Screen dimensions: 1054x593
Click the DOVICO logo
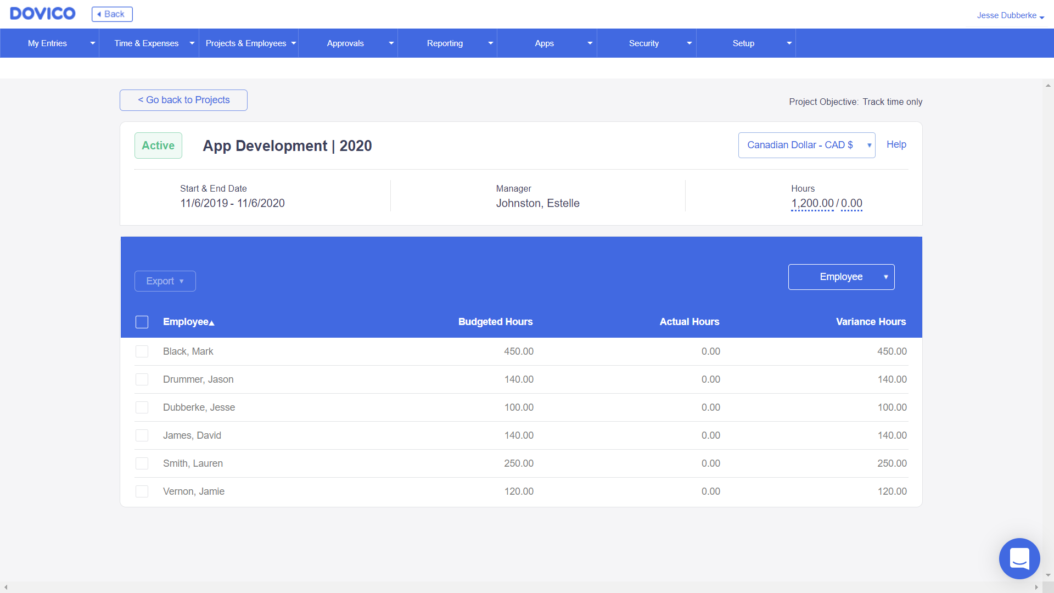pyautogui.click(x=43, y=14)
